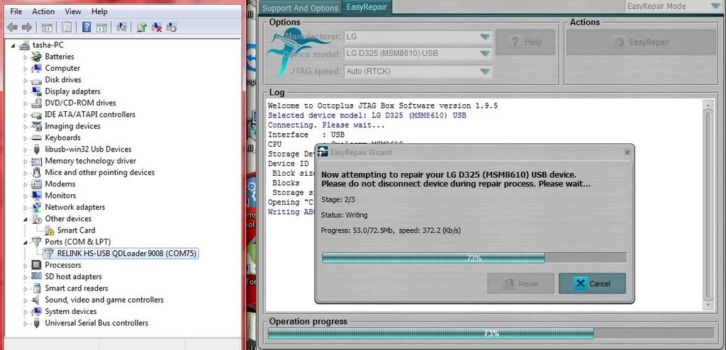Screen dimensions: 726x350
Task: Expand the Display adapters node
Action: tap(26, 91)
